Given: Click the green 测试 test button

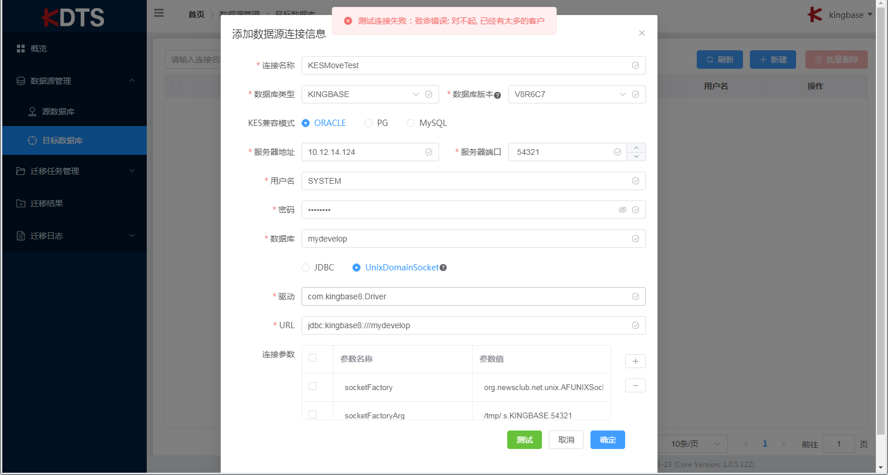Looking at the screenshot, I should pos(524,440).
